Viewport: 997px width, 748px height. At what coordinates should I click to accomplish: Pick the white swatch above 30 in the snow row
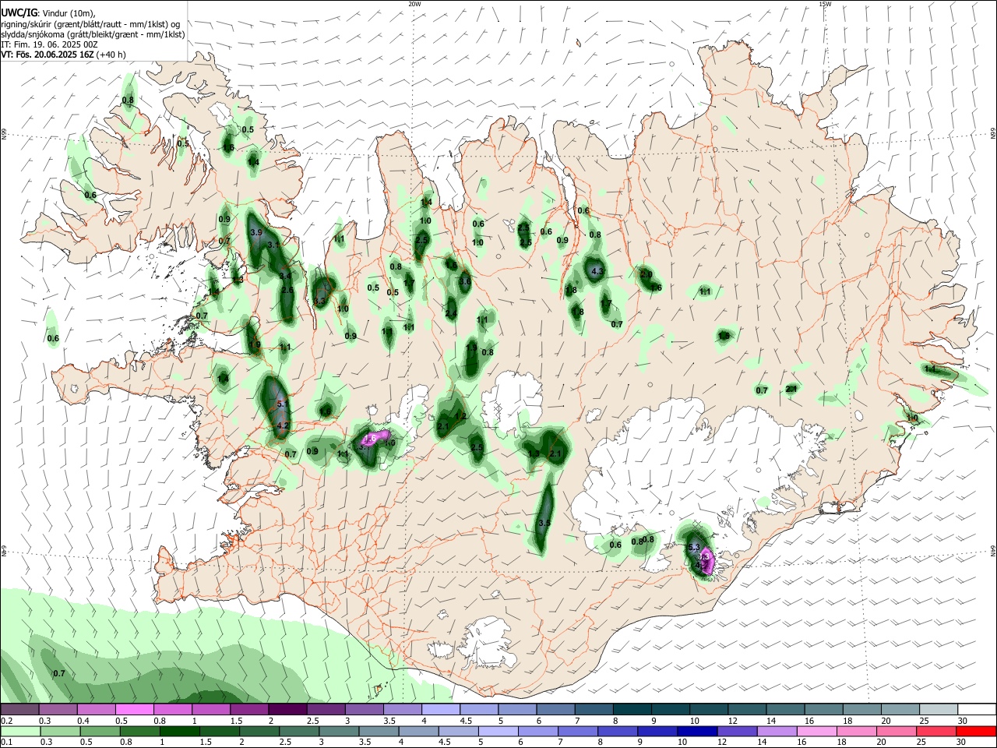pos(975,710)
